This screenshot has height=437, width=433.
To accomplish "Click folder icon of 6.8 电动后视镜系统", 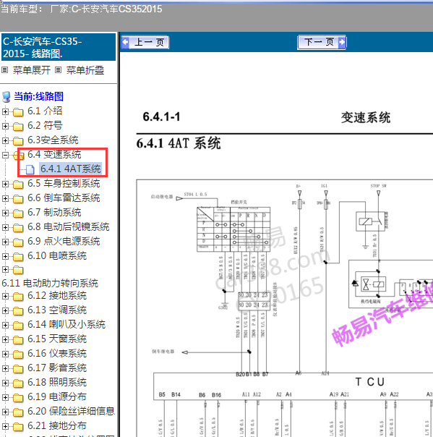I will [18, 228].
